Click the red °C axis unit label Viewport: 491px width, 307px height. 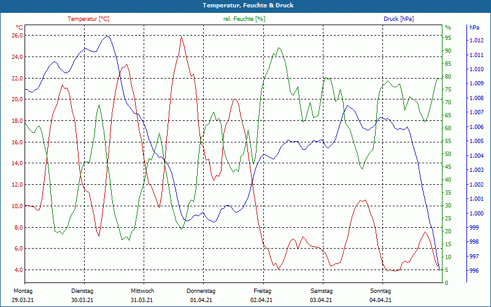(20, 28)
